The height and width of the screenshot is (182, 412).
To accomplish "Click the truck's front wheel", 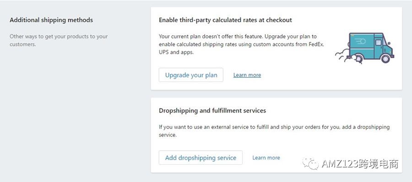I will click(x=385, y=59).
